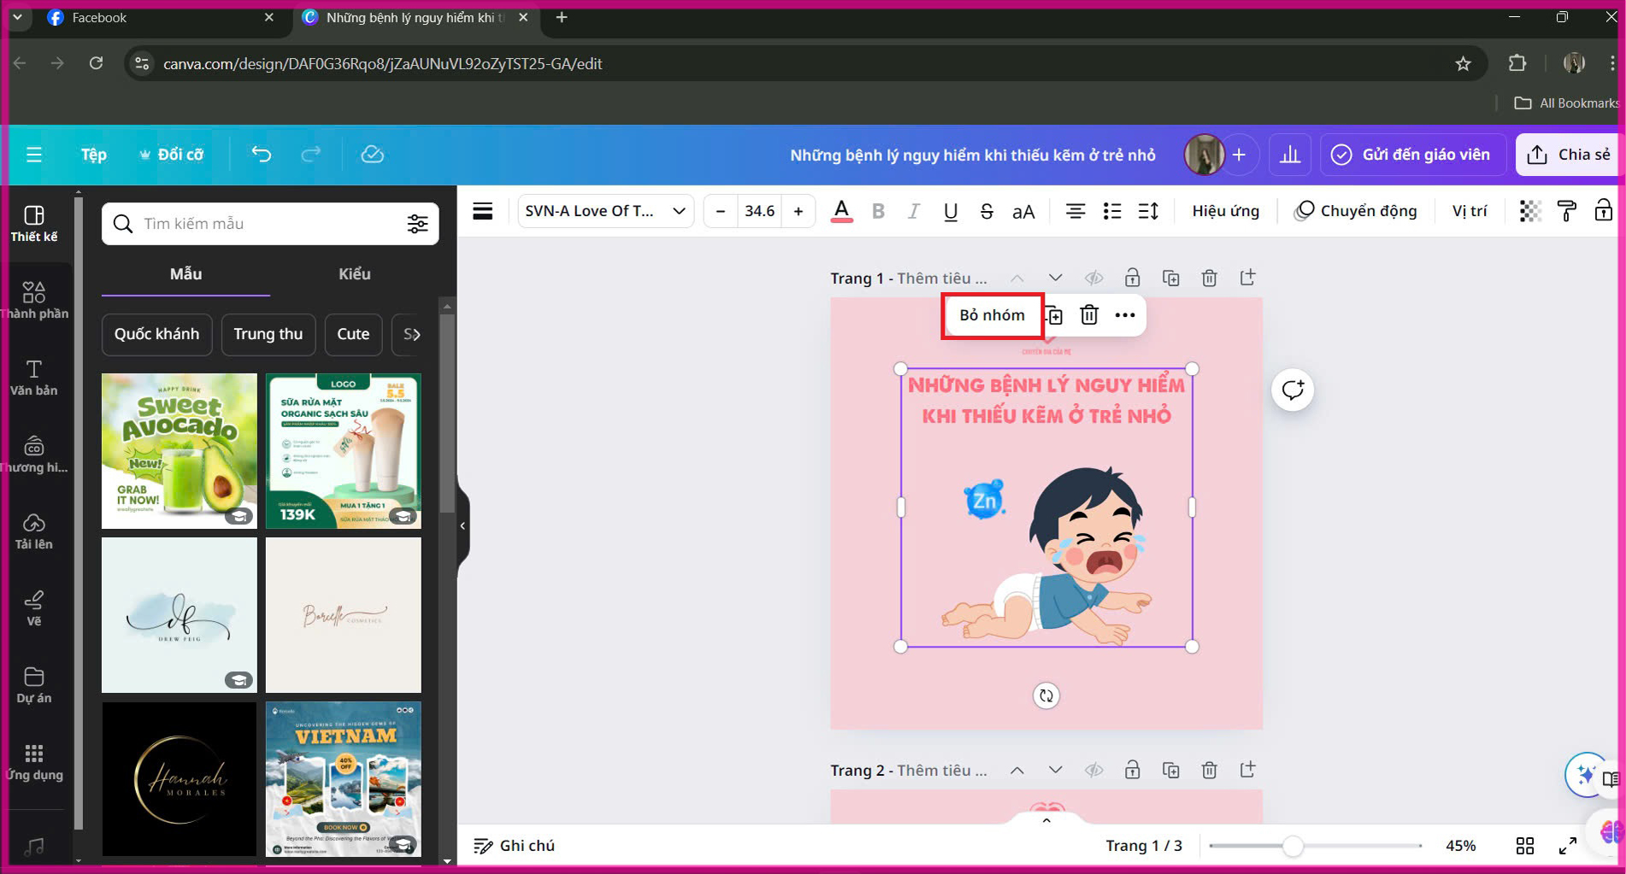
Task: Decrease font size with minus button
Action: (720, 211)
